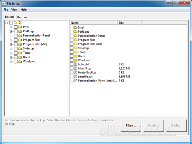Click the Windows folder icon in tree

point(20,61)
